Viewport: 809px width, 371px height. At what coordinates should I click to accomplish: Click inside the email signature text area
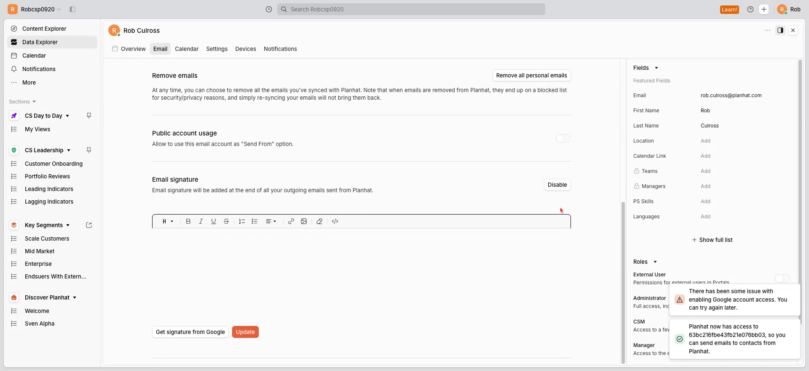[362, 273]
